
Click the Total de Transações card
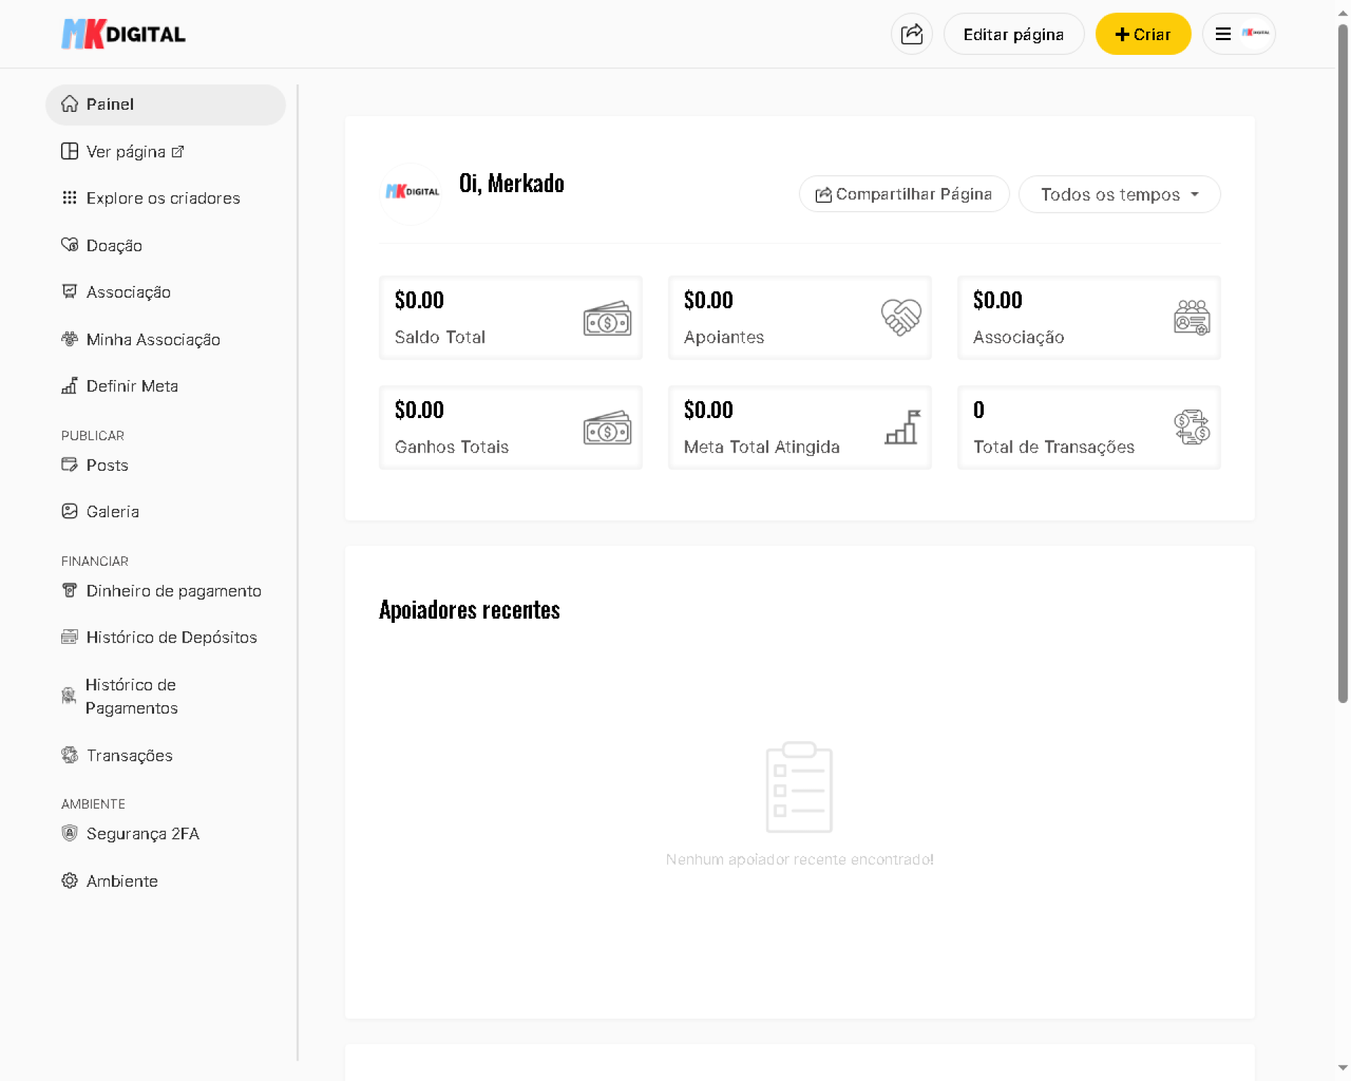tap(1088, 427)
